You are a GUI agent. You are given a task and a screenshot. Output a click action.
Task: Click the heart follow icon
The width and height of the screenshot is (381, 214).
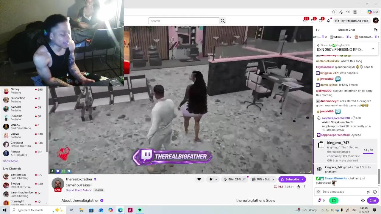click(x=199, y=179)
